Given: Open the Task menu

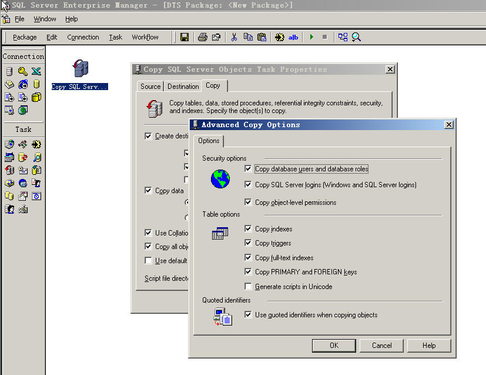Looking at the screenshot, I should pos(115,37).
